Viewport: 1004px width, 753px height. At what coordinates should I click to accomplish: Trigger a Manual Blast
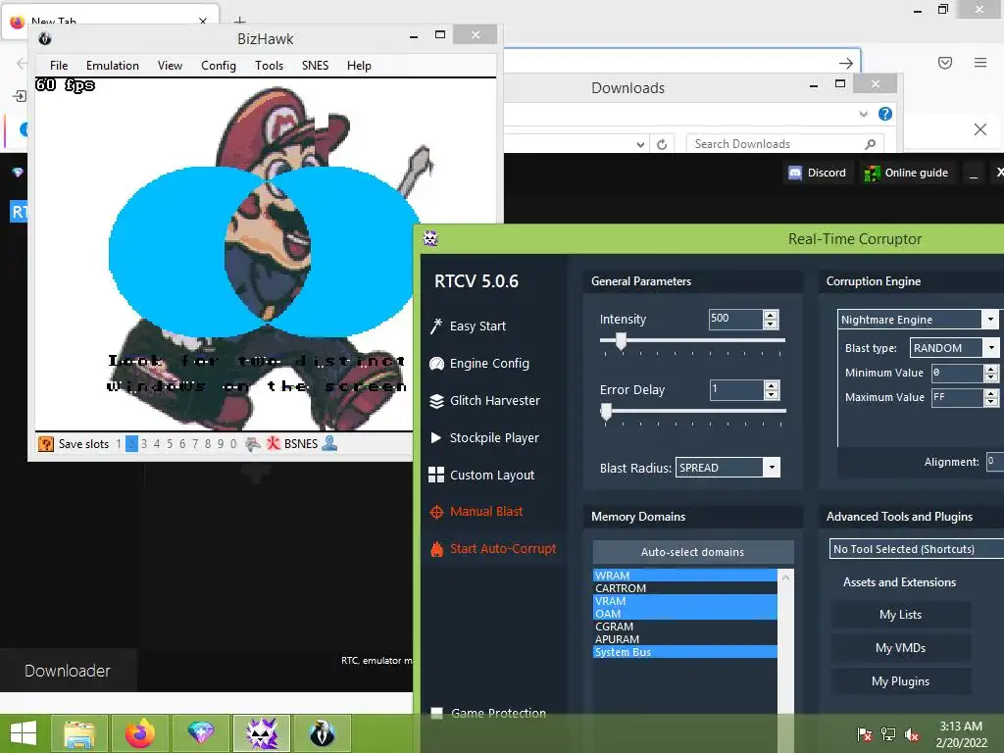[477, 512]
